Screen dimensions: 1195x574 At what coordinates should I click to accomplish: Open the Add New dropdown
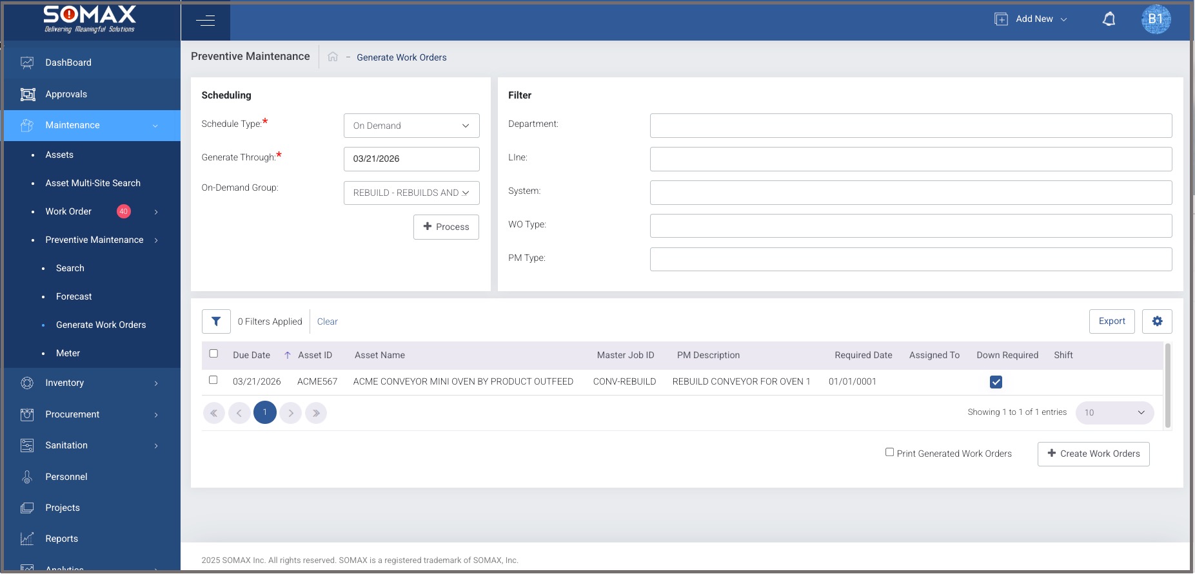click(x=1031, y=19)
